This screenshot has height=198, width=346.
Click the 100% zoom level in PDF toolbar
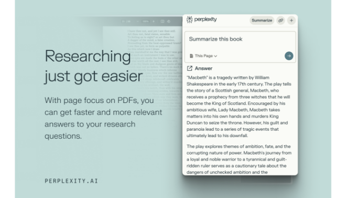point(145,22)
